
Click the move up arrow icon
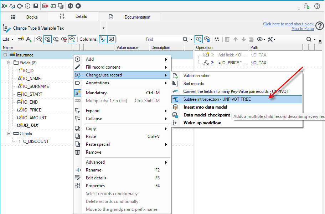[236, 39]
